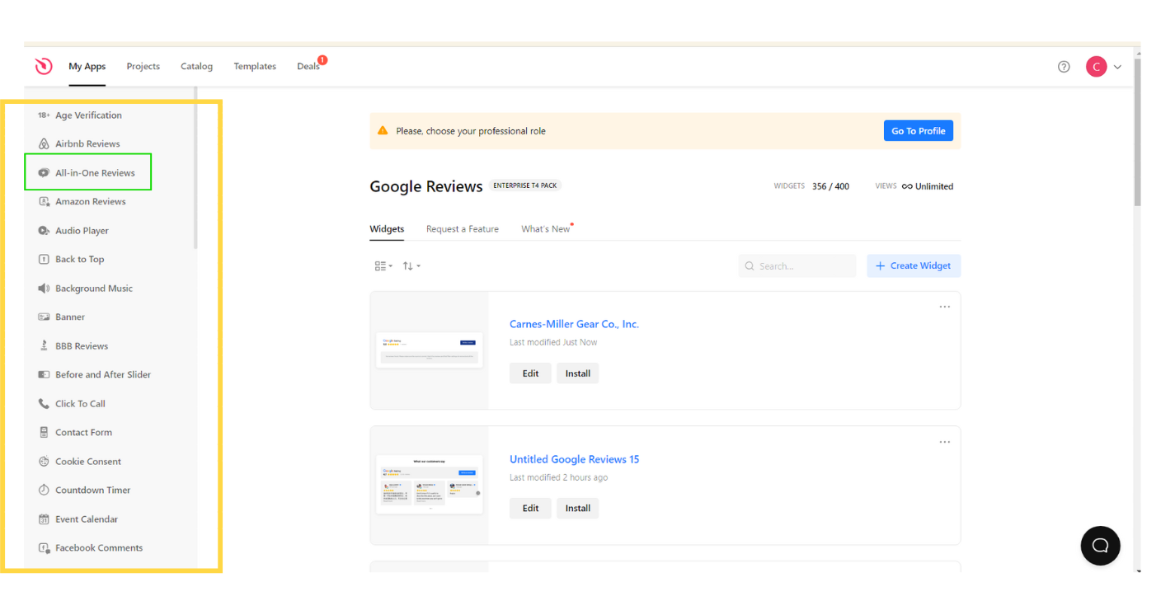Click the Last modified Just Now text

pyautogui.click(x=553, y=342)
